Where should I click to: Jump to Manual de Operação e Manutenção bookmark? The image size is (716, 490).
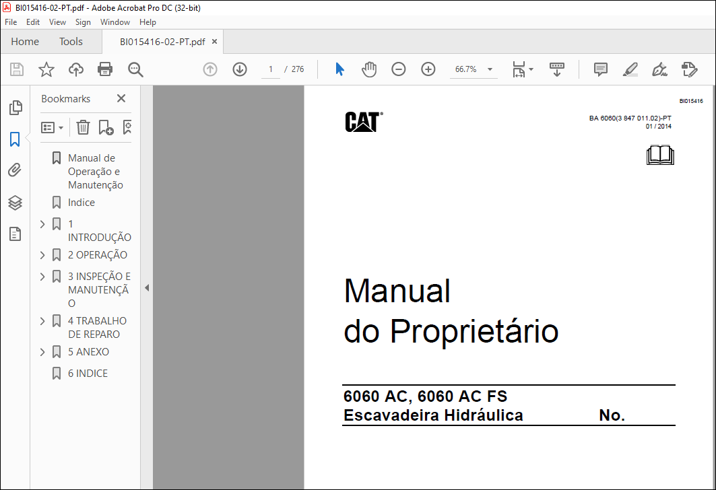point(96,172)
